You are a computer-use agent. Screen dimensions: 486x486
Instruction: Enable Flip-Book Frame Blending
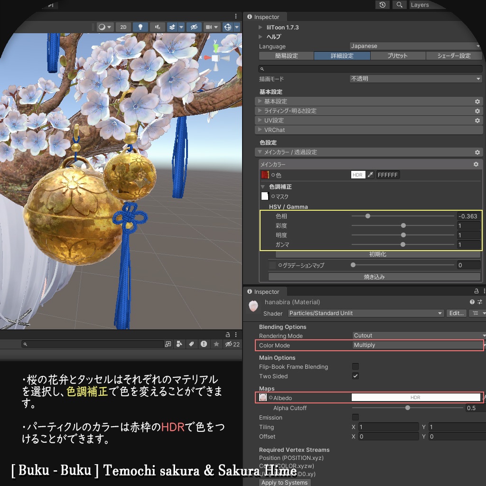[355, 366]
